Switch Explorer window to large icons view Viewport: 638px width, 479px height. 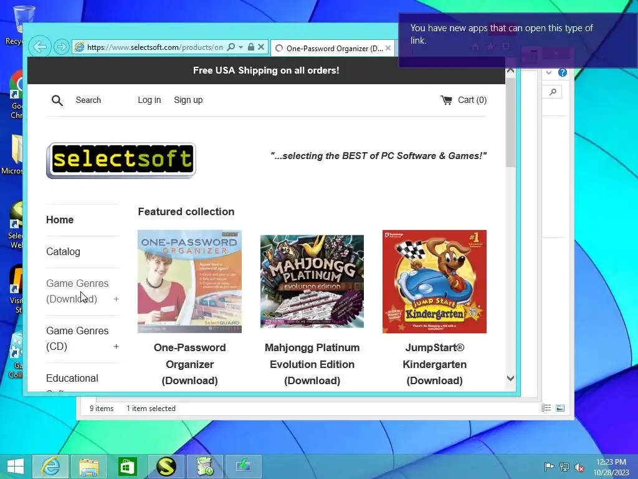click(560, 408)
